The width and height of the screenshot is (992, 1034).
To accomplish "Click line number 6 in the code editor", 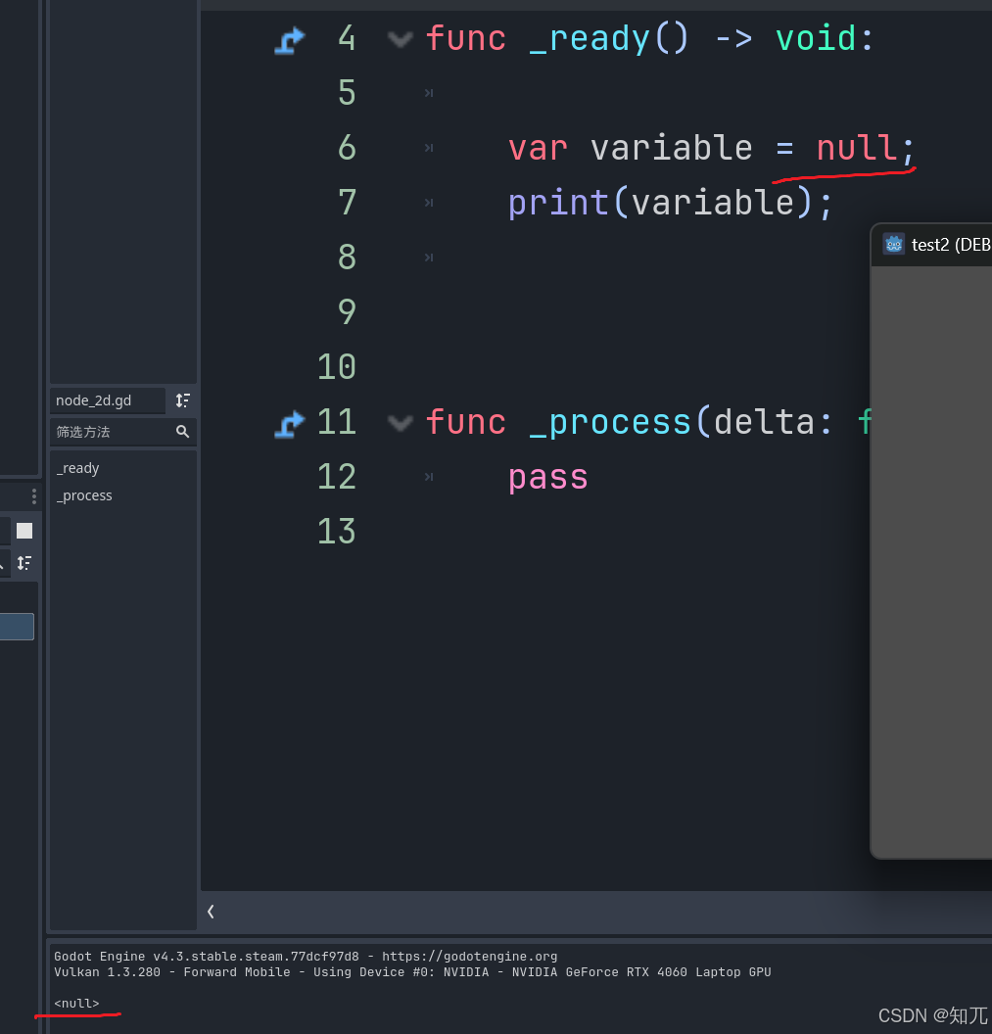I will (x=347, y=148).
